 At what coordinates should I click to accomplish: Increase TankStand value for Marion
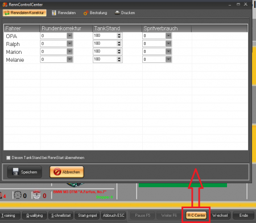click(x=119, y=50)
